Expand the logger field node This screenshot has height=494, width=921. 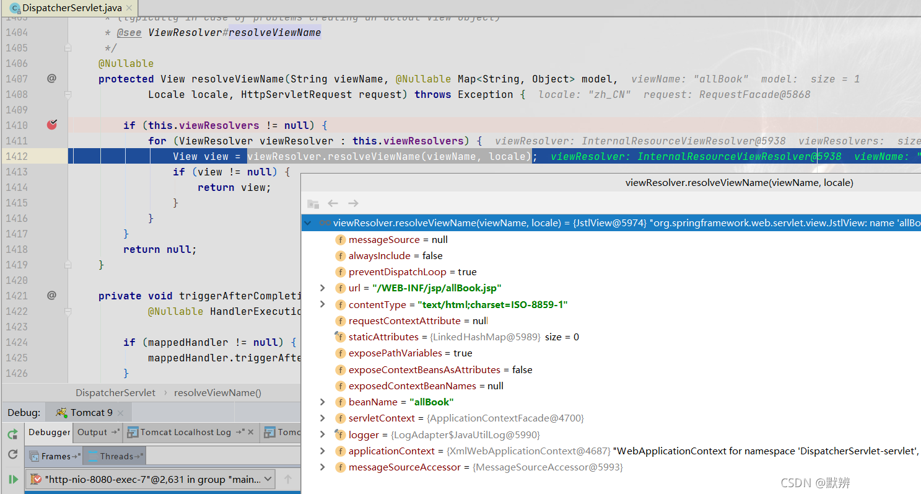(x=322, y=434)
